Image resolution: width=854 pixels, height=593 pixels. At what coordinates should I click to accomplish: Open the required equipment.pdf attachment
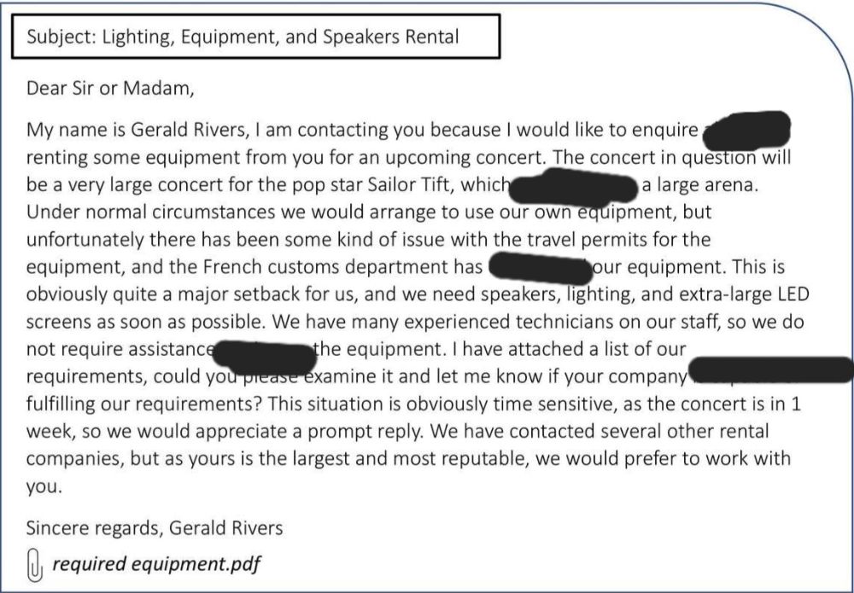click(x=156, y=563)
